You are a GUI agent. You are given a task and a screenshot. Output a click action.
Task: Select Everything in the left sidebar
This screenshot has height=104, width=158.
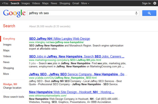[9, 39]
